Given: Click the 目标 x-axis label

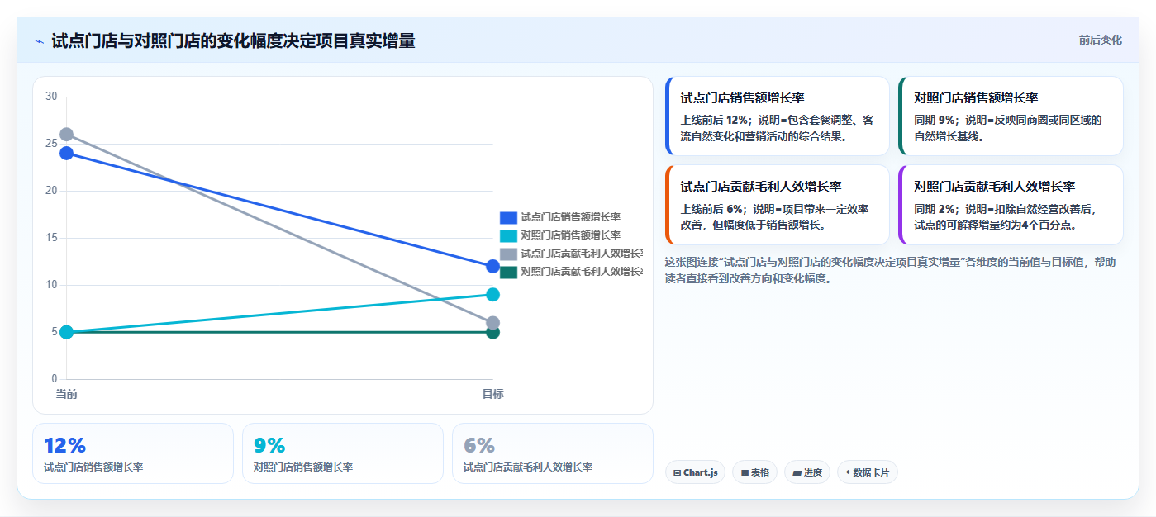Looking at the screenshot, I should 493,394.
